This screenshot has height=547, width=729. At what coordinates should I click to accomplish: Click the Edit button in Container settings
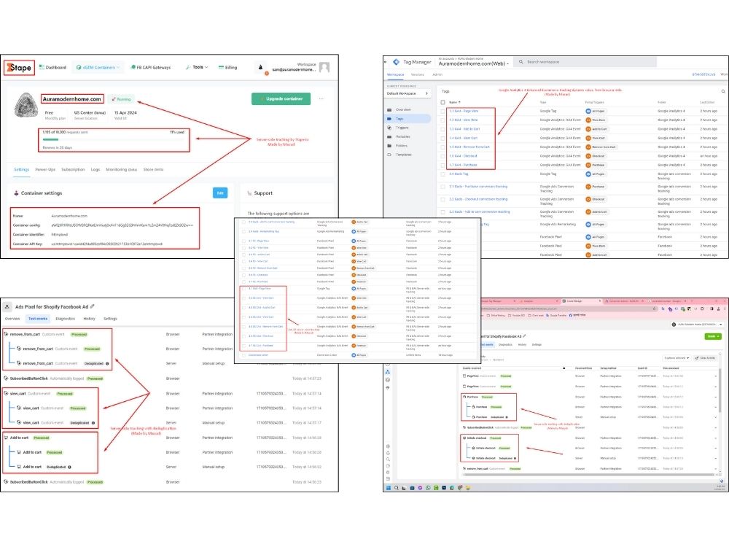pyautogui.click(x=220, y=193)
